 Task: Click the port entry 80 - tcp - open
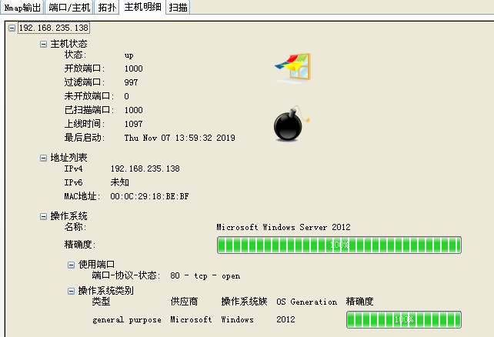point(204,276)
